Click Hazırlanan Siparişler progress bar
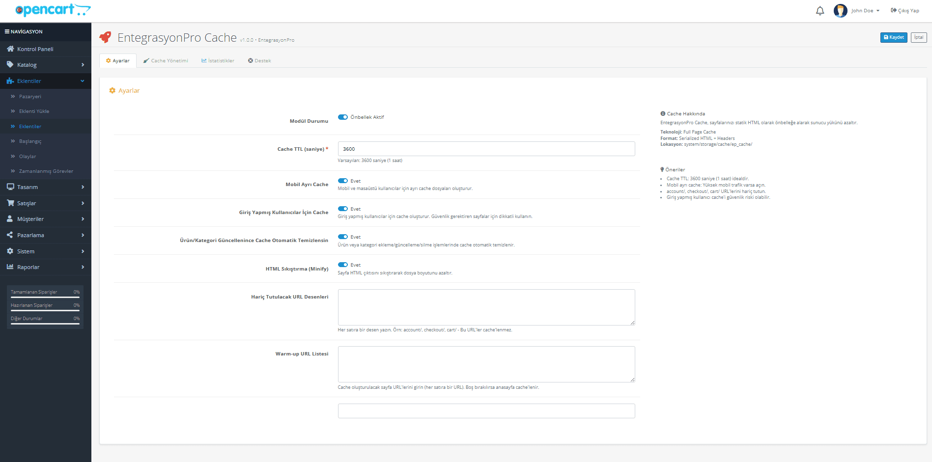The height and width of the screenshot is (462, 932). coord(45,311)
